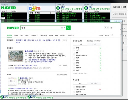Click the 신고 button in related searches
The image size is (128, 100).
pyautogui.click(x=64, y=40)
